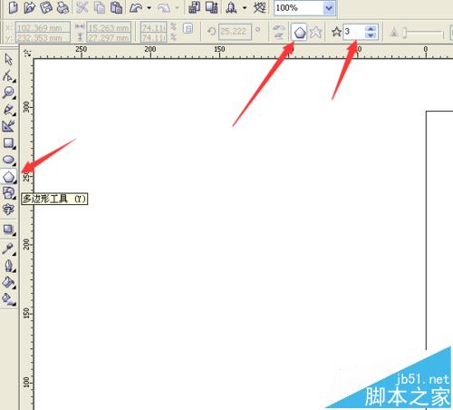453x410 pixels.
Task: Open the Application launcher dropdown arrow
Action: pos(245,8)
